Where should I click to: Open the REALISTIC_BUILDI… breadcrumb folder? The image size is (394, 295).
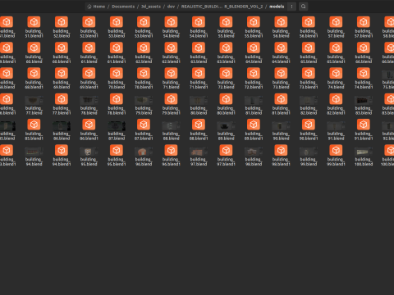click(x=222, y=7)
